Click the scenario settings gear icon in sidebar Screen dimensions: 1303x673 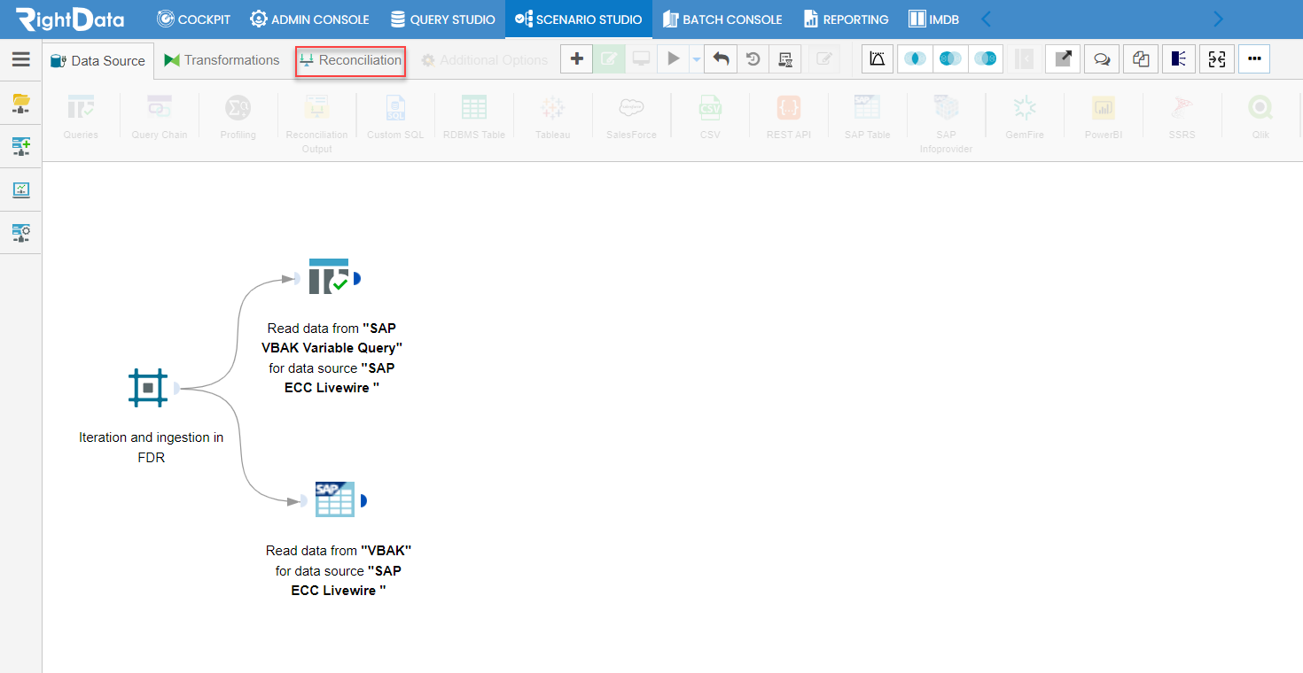[21, 233]
